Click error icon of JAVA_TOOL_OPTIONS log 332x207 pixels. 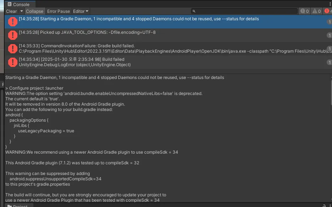pos(13,35)
